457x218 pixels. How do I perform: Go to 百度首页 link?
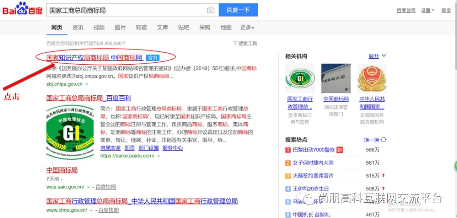(406, 11)
